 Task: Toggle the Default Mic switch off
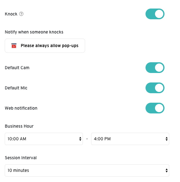tap(155, 88)
